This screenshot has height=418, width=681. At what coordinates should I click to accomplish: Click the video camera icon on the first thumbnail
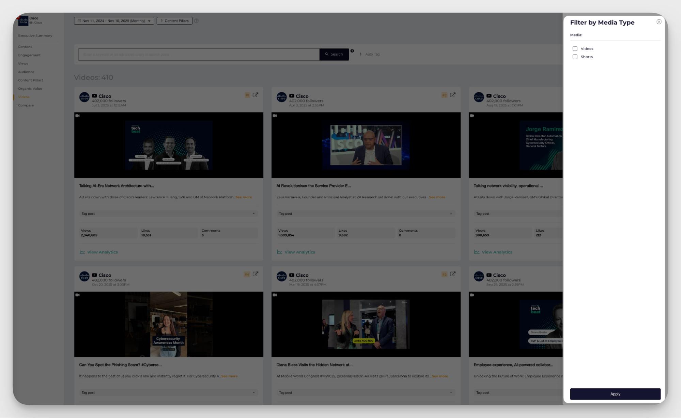pyautogui.click(x=78, y=116)
